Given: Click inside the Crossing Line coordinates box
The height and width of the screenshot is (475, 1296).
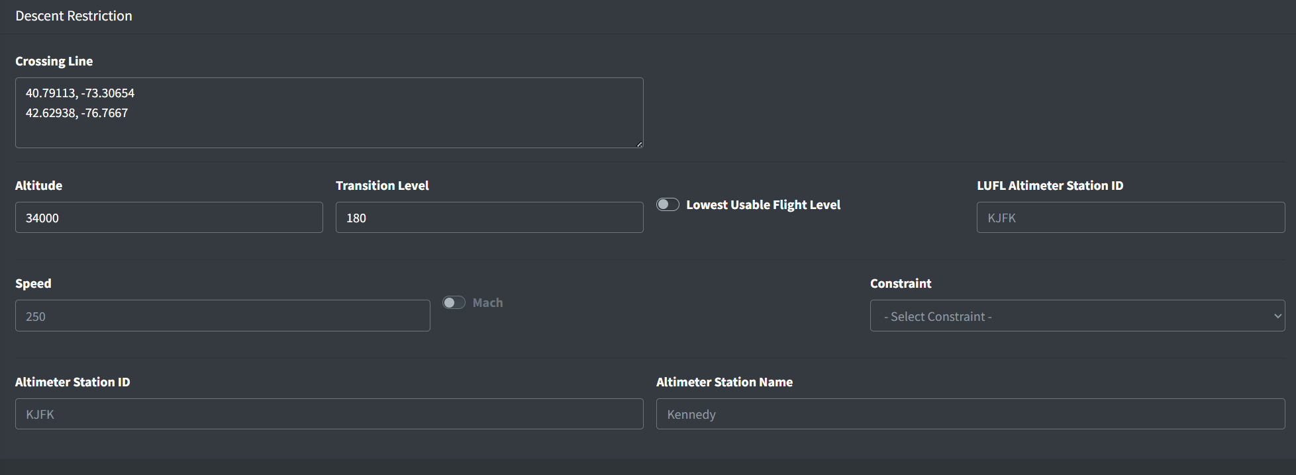Looking at the screenshot, I should [x=329, y=112].
